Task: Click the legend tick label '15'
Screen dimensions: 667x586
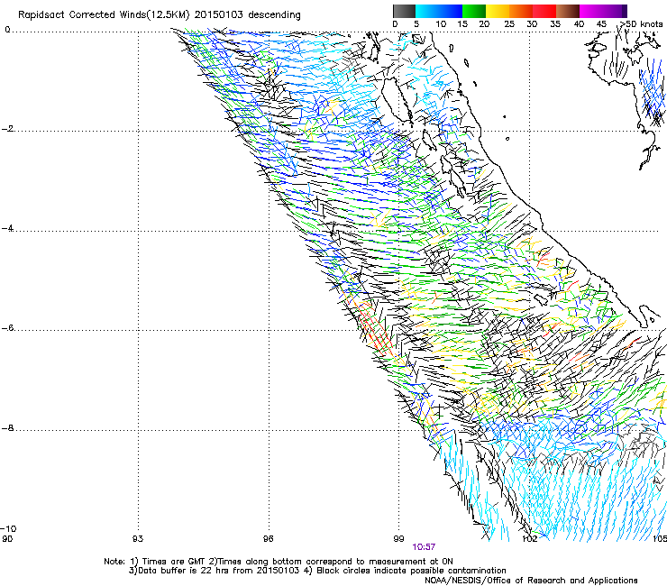Action: pyautogui.click(x=462, y=24)
